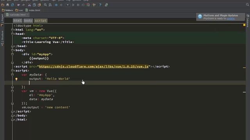Click the Paste clipboard icon
Viewport: 250px width, 140px height.
click(39, 5)
